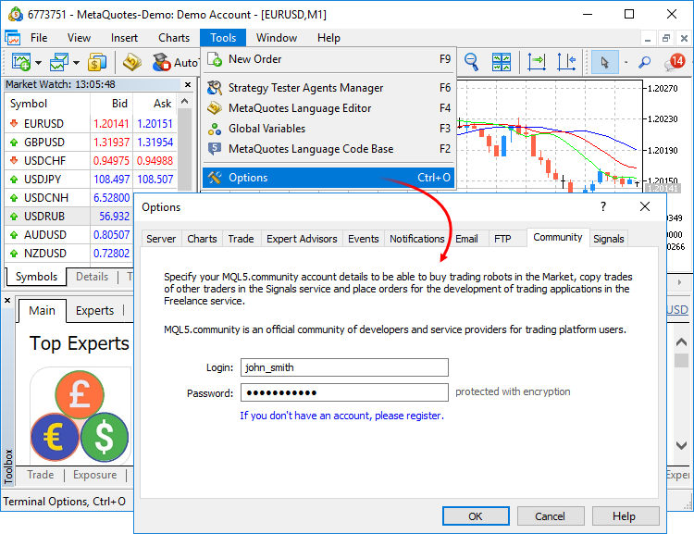
Task: Select the cursor arrow tool
Action: [x=604, y=62]
